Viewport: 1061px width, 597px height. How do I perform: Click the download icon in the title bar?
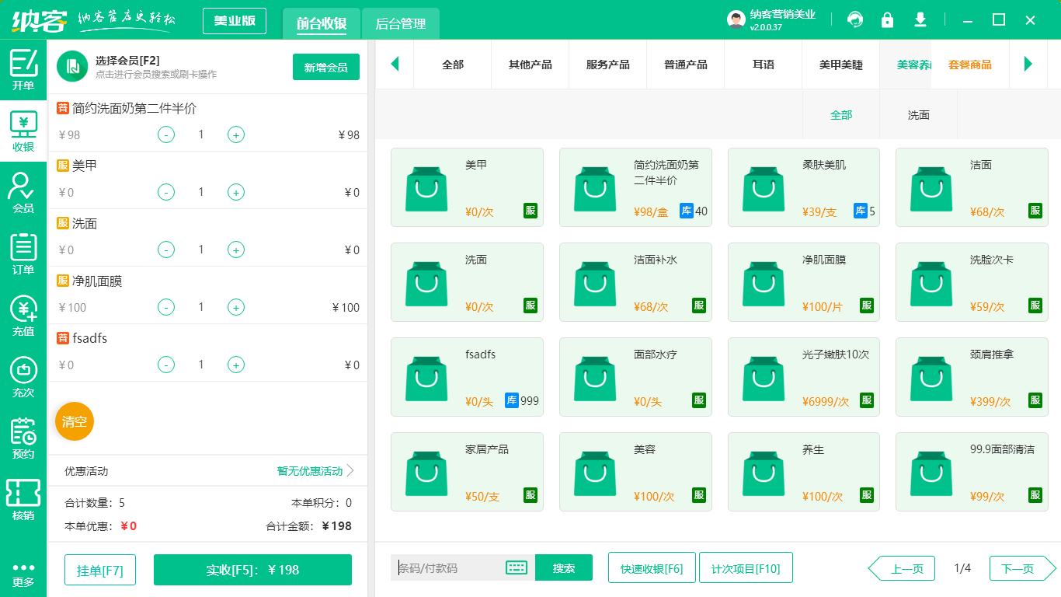tap(920, 19)
